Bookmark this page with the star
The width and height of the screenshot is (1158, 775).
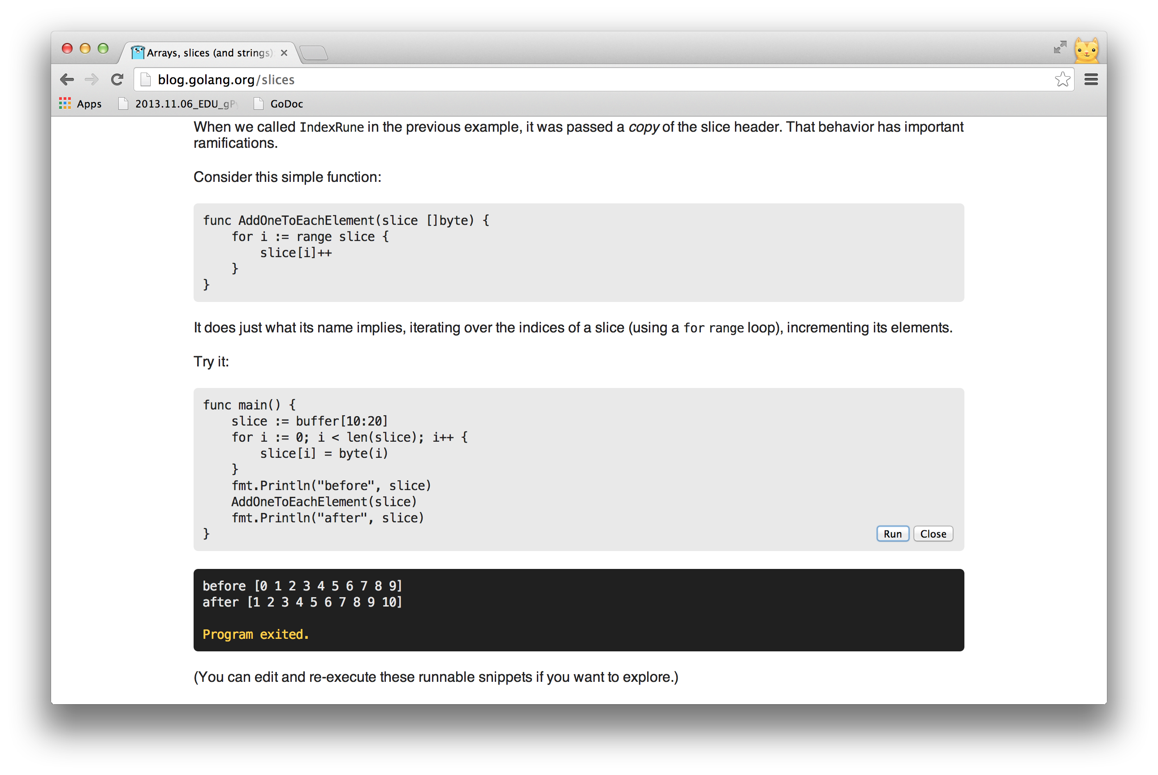(x=1062, y=80)
